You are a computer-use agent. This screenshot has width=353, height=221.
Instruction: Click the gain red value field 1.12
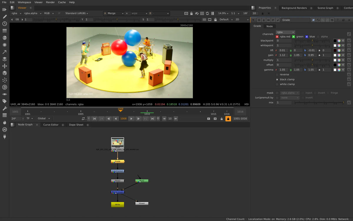point(283,55)
